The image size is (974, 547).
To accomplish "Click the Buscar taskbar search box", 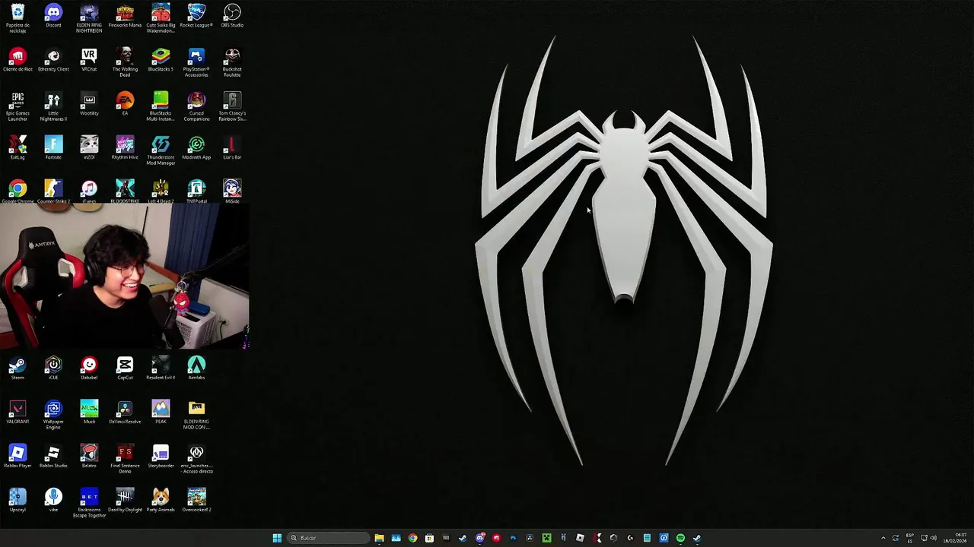I will click(327, 538).
